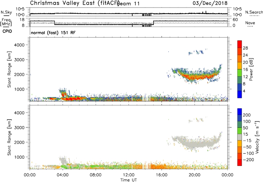The image size is (263, 182).
Task: Click the "2000" tick on the velocity panel
Action: [x=19, y=142]
